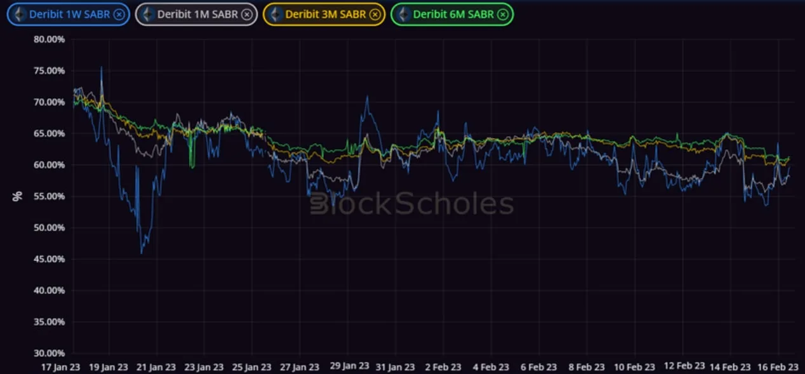Click the 8 Feb 23 date label
Viewport: 805px width, 374px height.
point(587,367)
